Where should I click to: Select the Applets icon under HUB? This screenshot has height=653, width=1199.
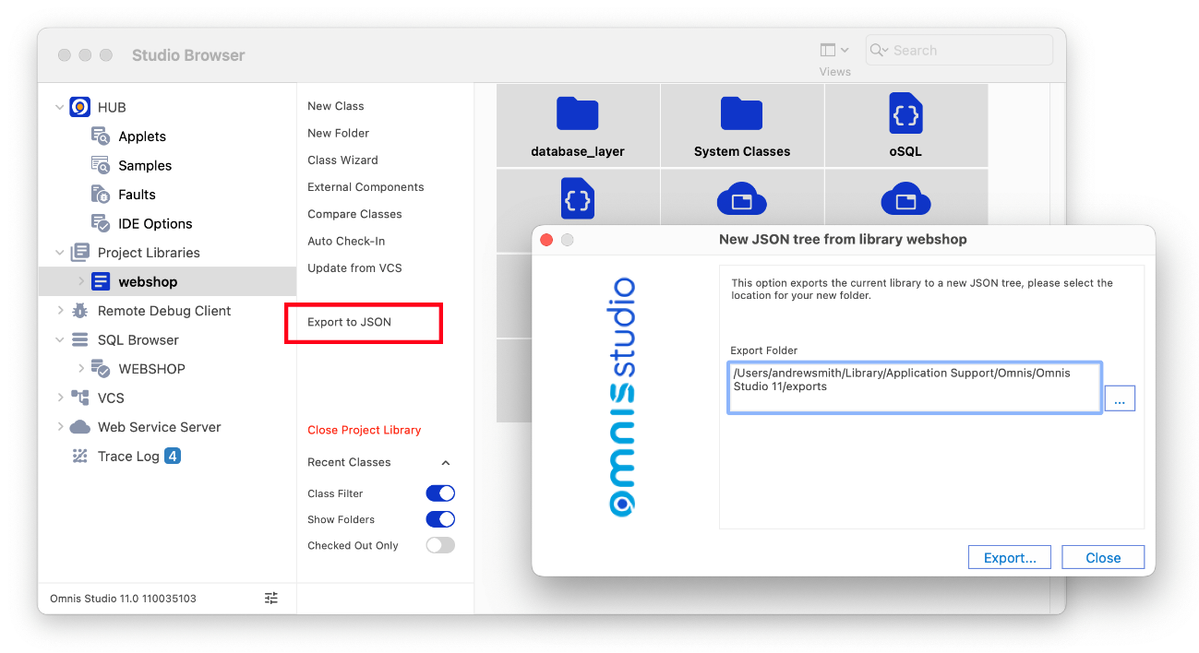coord(101,137)
